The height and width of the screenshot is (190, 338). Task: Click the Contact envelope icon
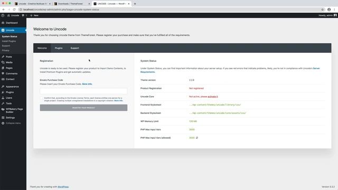pyautogui.click(x=3, y=79)
